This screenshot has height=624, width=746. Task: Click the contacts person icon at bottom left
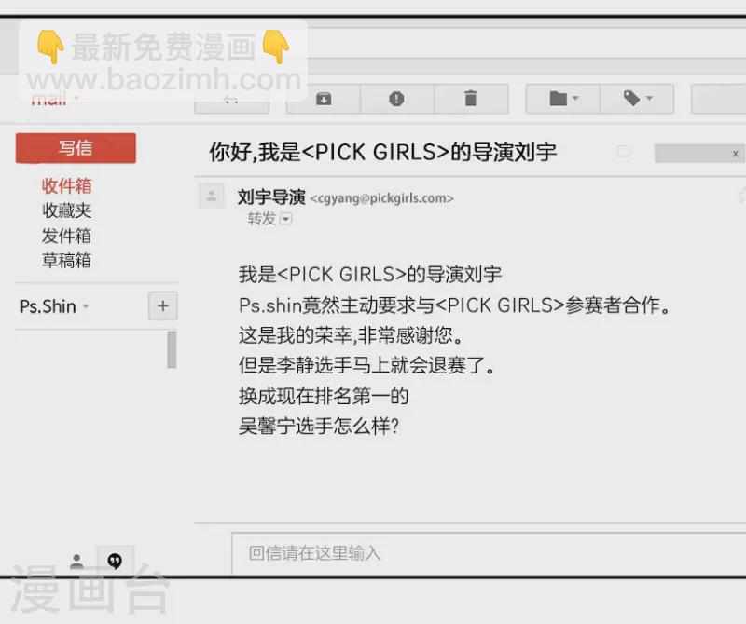[x=77, y=562]
